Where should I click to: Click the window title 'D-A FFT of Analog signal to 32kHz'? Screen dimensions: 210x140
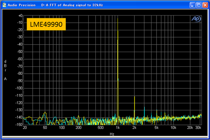[72, 5]
